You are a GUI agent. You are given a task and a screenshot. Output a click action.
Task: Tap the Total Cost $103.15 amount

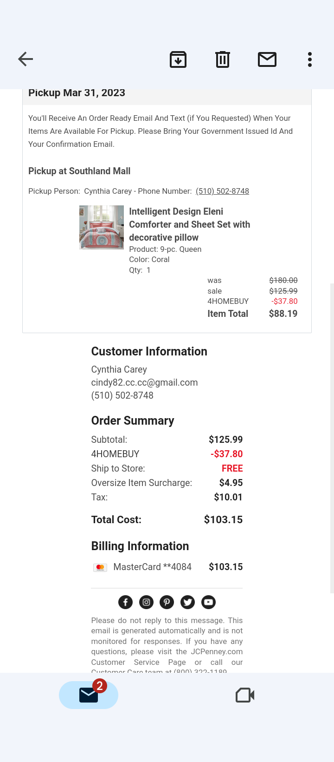click(223, 519)
